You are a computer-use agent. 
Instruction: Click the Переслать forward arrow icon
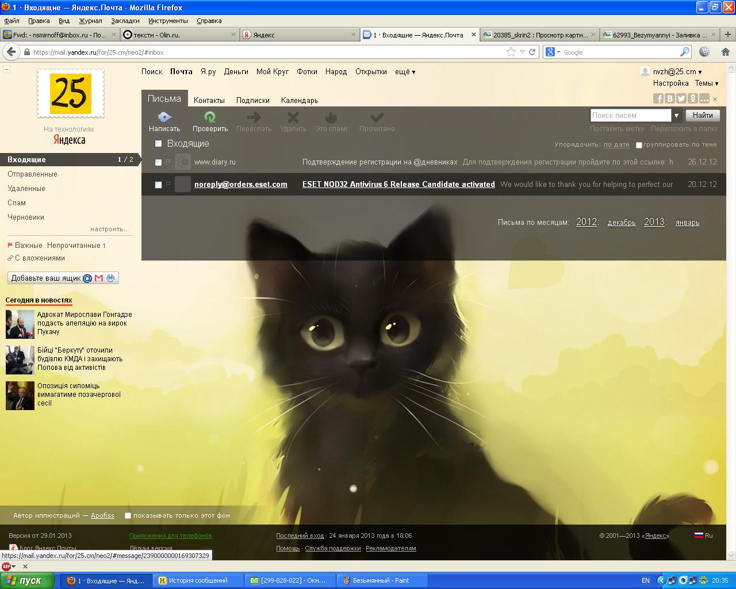tap(254, 117)
